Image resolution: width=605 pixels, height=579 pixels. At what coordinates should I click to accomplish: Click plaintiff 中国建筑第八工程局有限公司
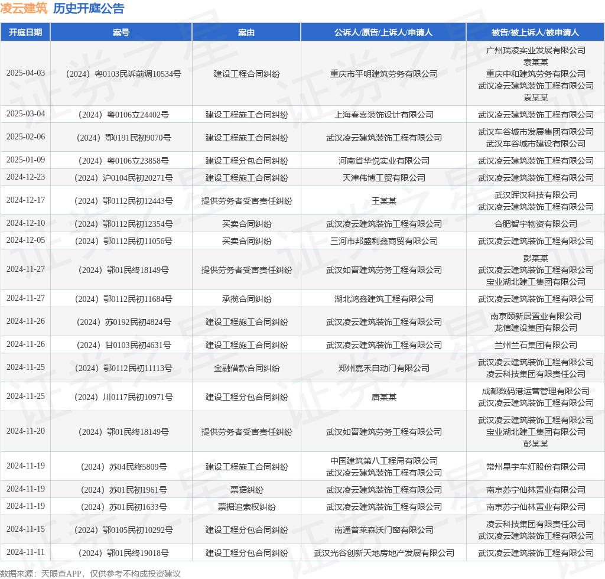[x=383, y=461]
